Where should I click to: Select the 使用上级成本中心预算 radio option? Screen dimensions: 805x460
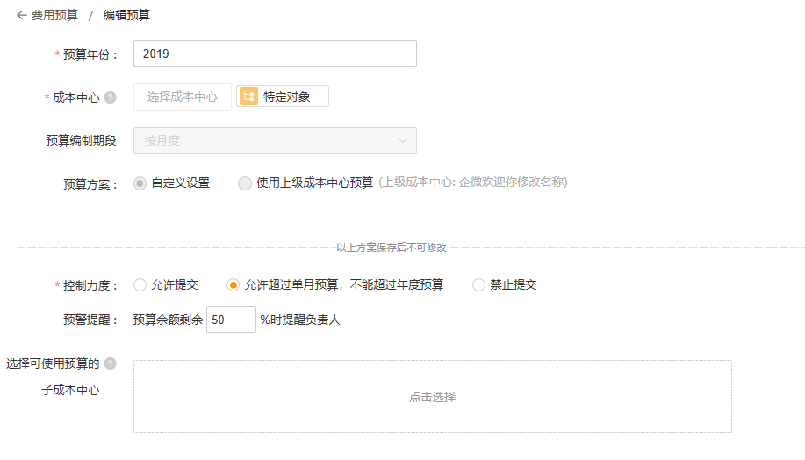[244, 183]
